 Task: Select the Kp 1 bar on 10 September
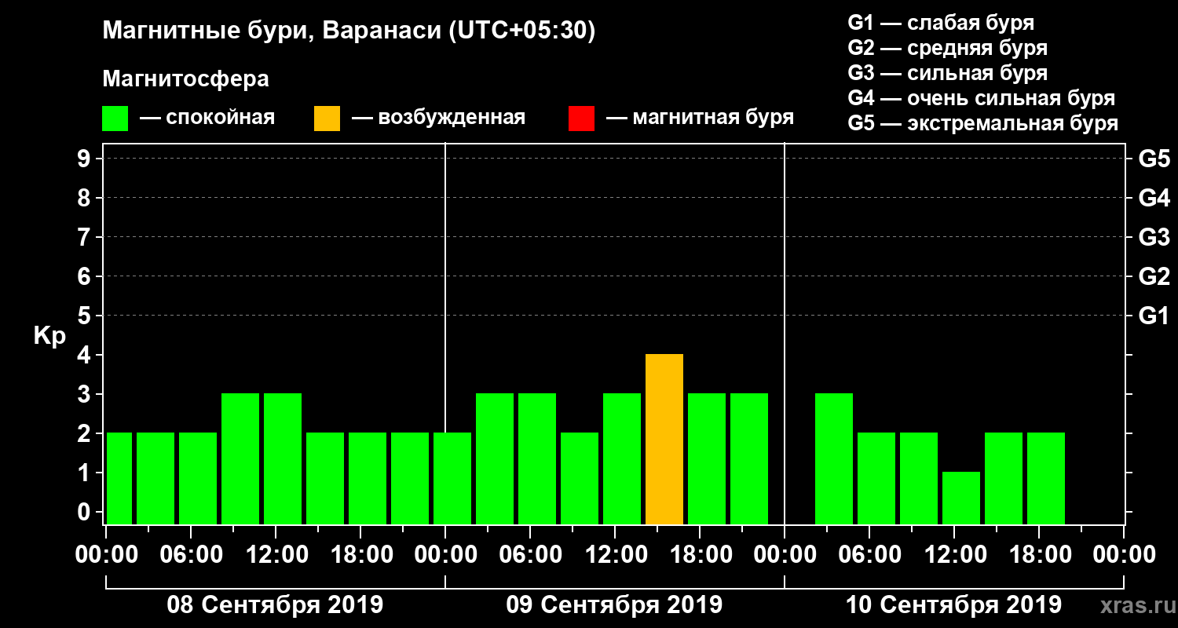961,498
